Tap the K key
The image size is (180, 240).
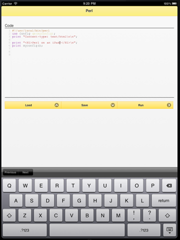point(126,200)
